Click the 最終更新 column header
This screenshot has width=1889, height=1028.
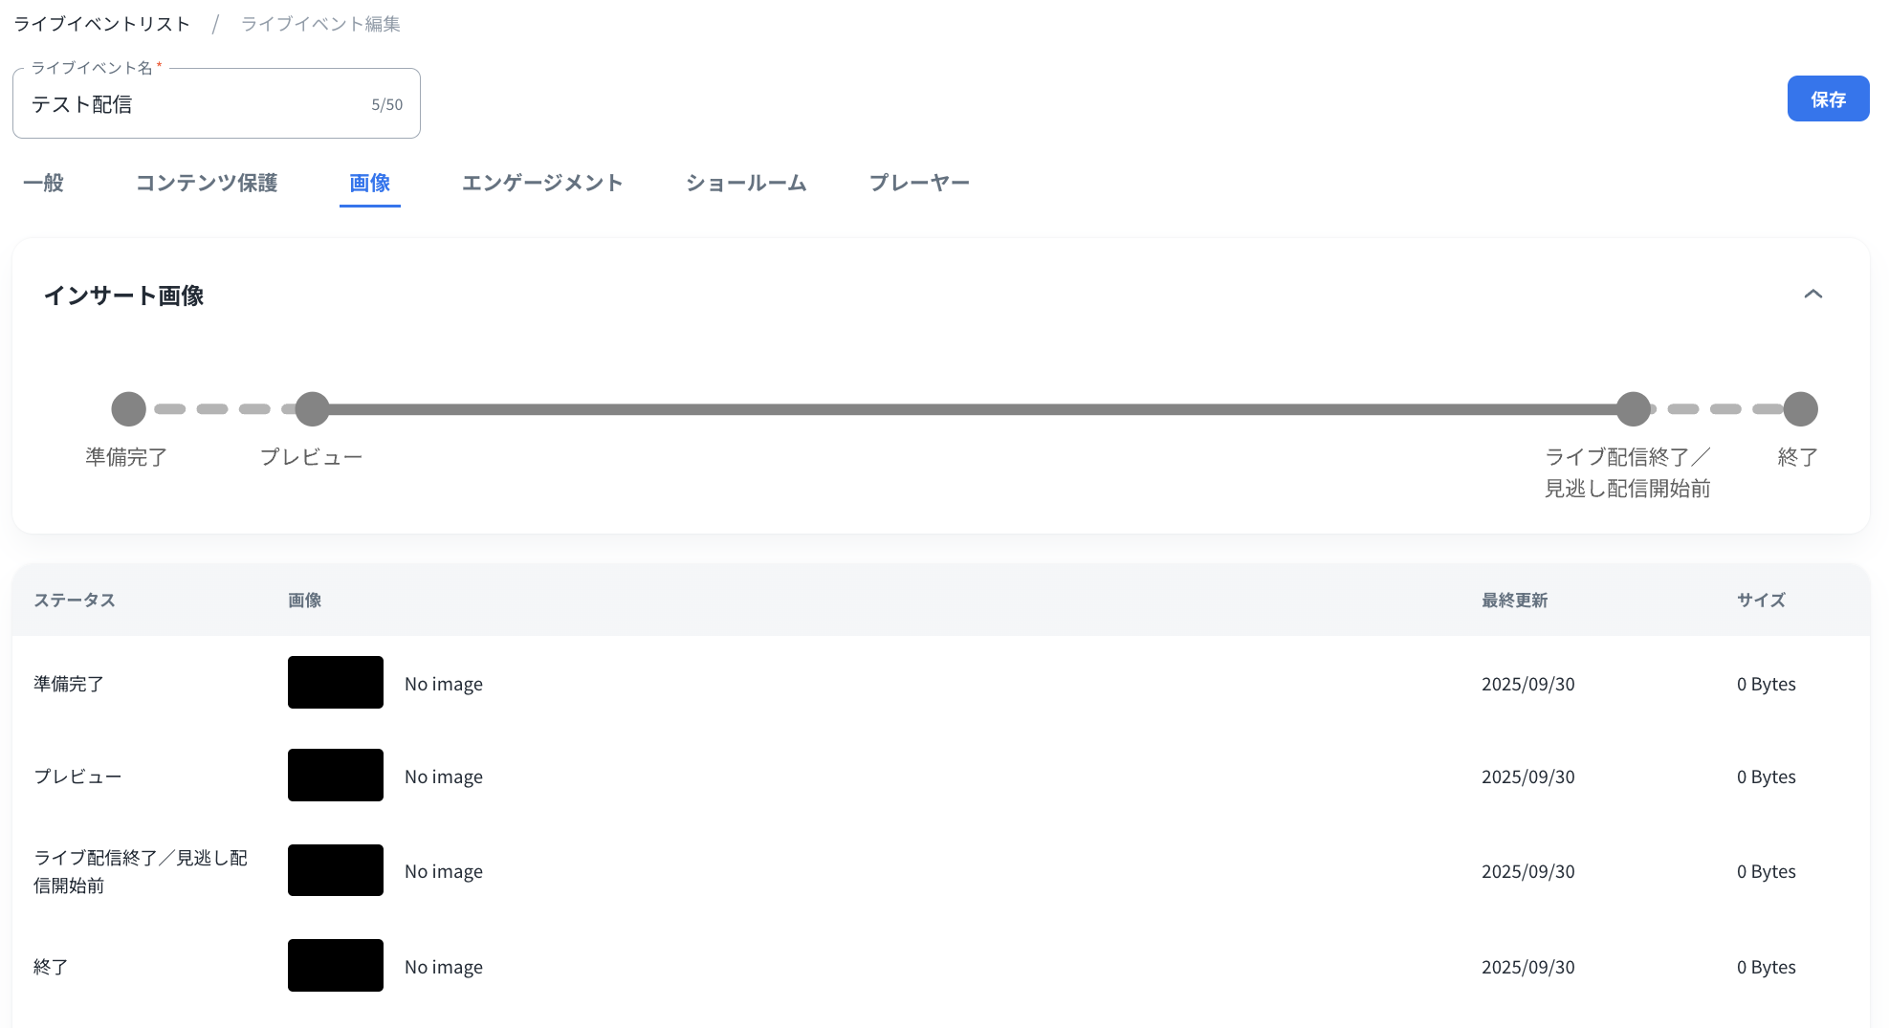click(x=1514, y=601)
